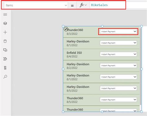147x116 pixels.
Task: Click the gallery edit pencil icon
Action: (66, 29)
